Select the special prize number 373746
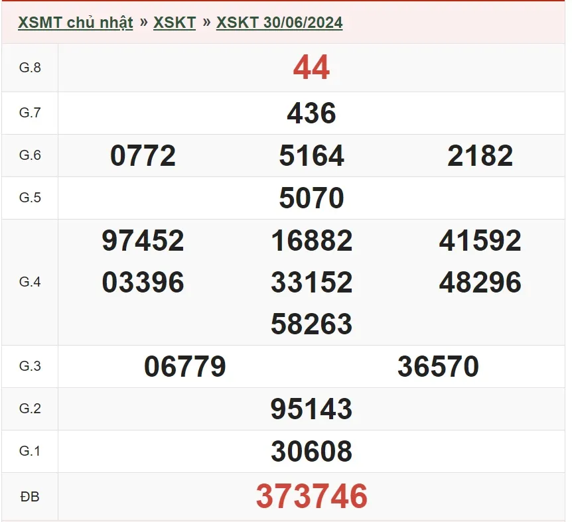This screenshot has height=522, width=572. coord(311,496)
